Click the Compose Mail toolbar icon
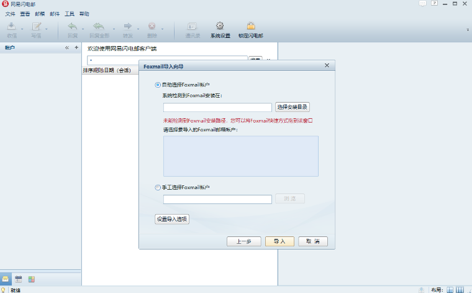 tap(37, 26)
